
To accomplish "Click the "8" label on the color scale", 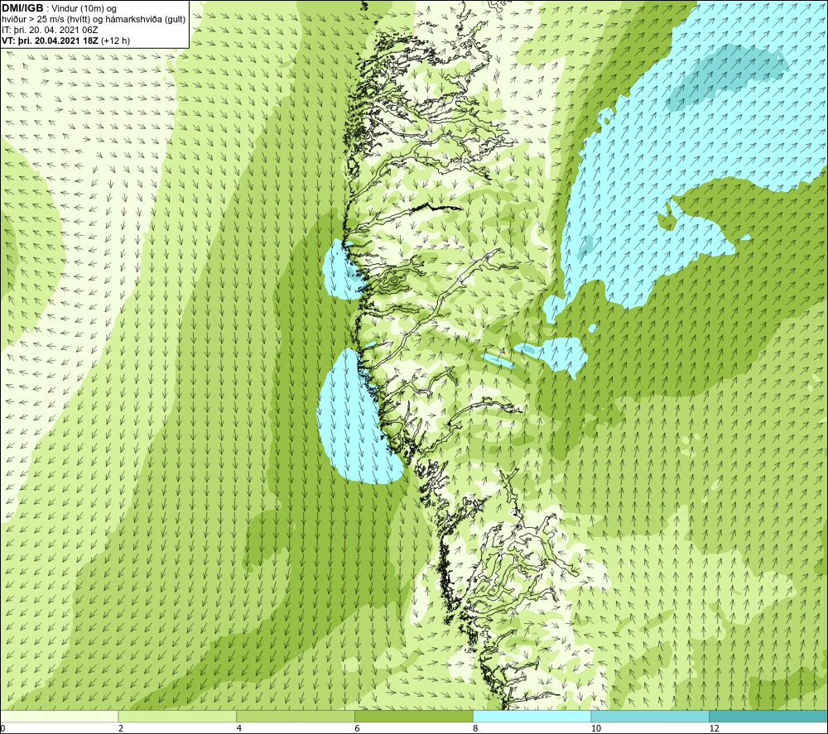I will pyautogui.click(x=476, y=729).
